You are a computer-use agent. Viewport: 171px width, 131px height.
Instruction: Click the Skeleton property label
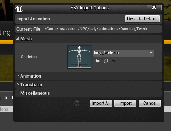tap(29, 57)
